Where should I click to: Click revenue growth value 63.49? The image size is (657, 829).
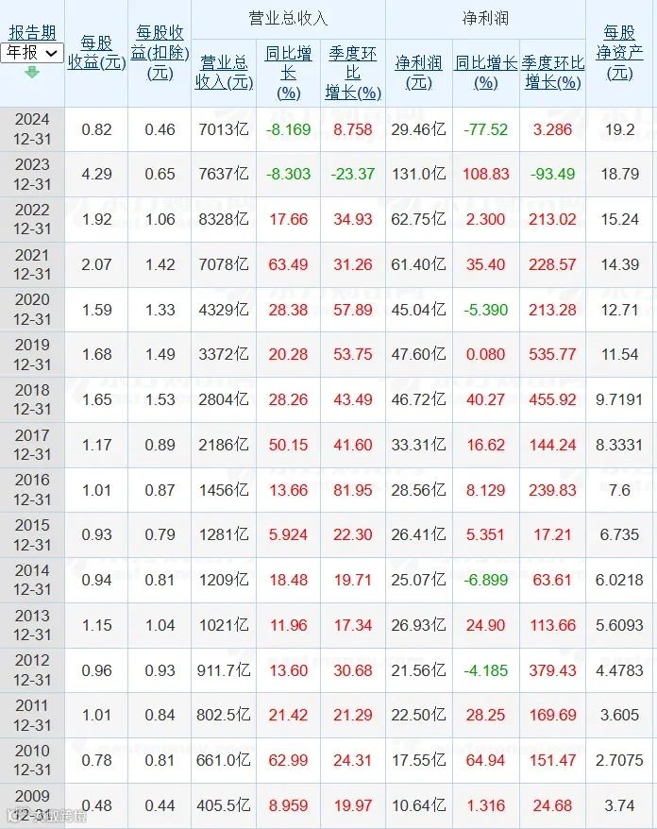tap(288, 264)
